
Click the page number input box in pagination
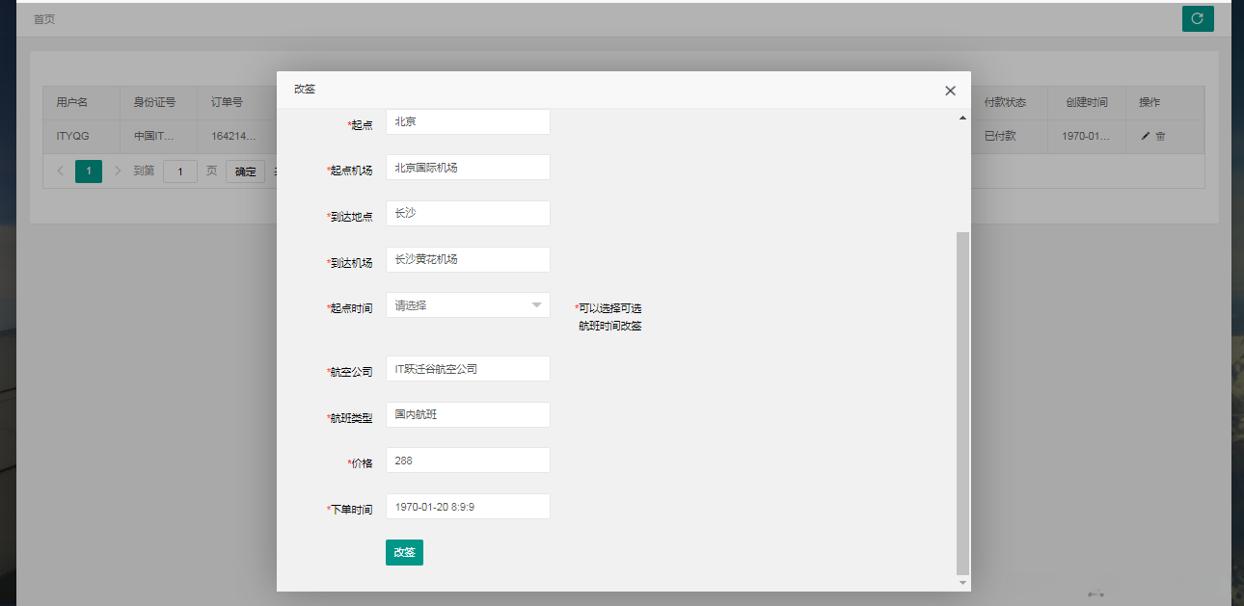pos(179,170)
